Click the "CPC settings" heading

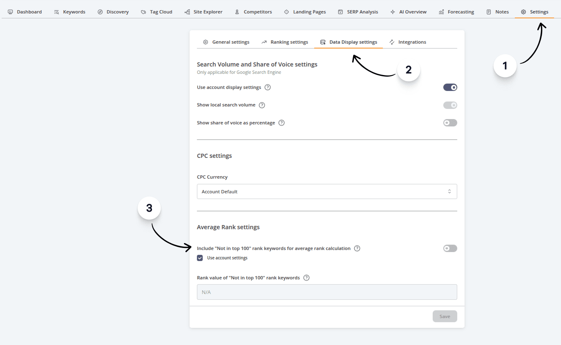pyautogui.click(x=215, y=156)
